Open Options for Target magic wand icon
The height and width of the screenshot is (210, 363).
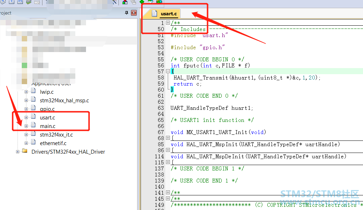pyautogui.click(x=114, y=2)
